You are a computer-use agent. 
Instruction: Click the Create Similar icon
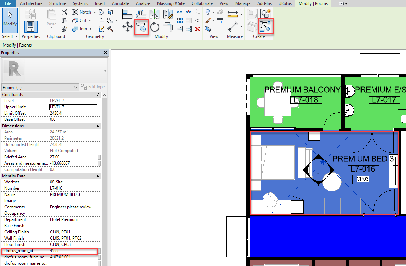pos(266,14)
